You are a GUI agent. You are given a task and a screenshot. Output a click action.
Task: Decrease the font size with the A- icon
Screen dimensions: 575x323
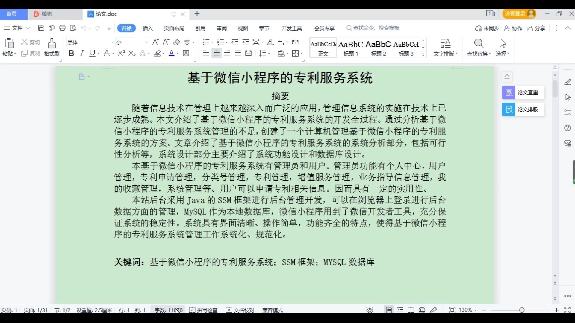click(x=166, y=42)
